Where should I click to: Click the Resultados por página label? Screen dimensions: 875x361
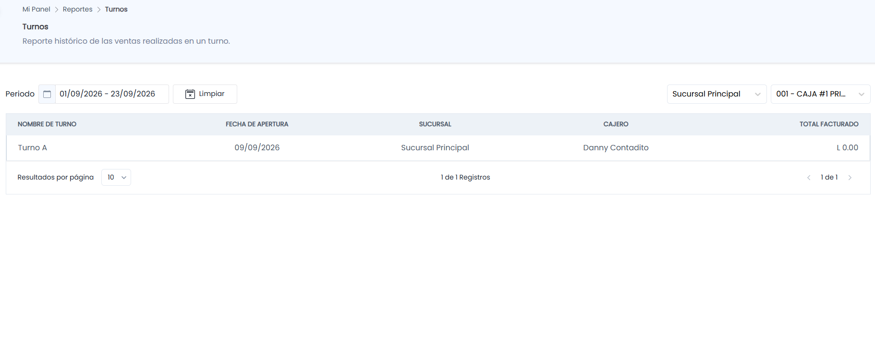56,178
